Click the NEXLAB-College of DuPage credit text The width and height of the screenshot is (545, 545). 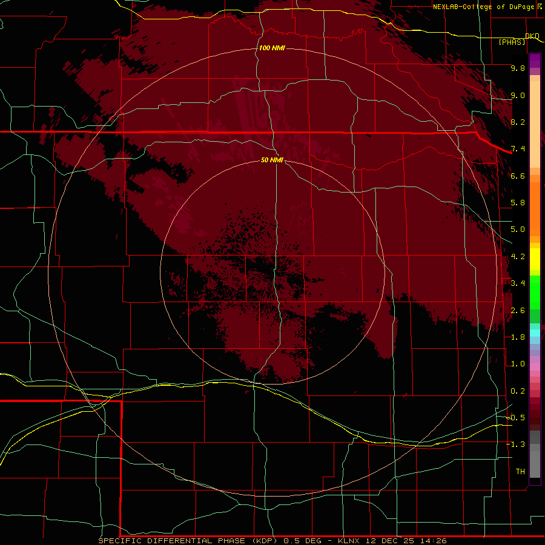point(483,7)
